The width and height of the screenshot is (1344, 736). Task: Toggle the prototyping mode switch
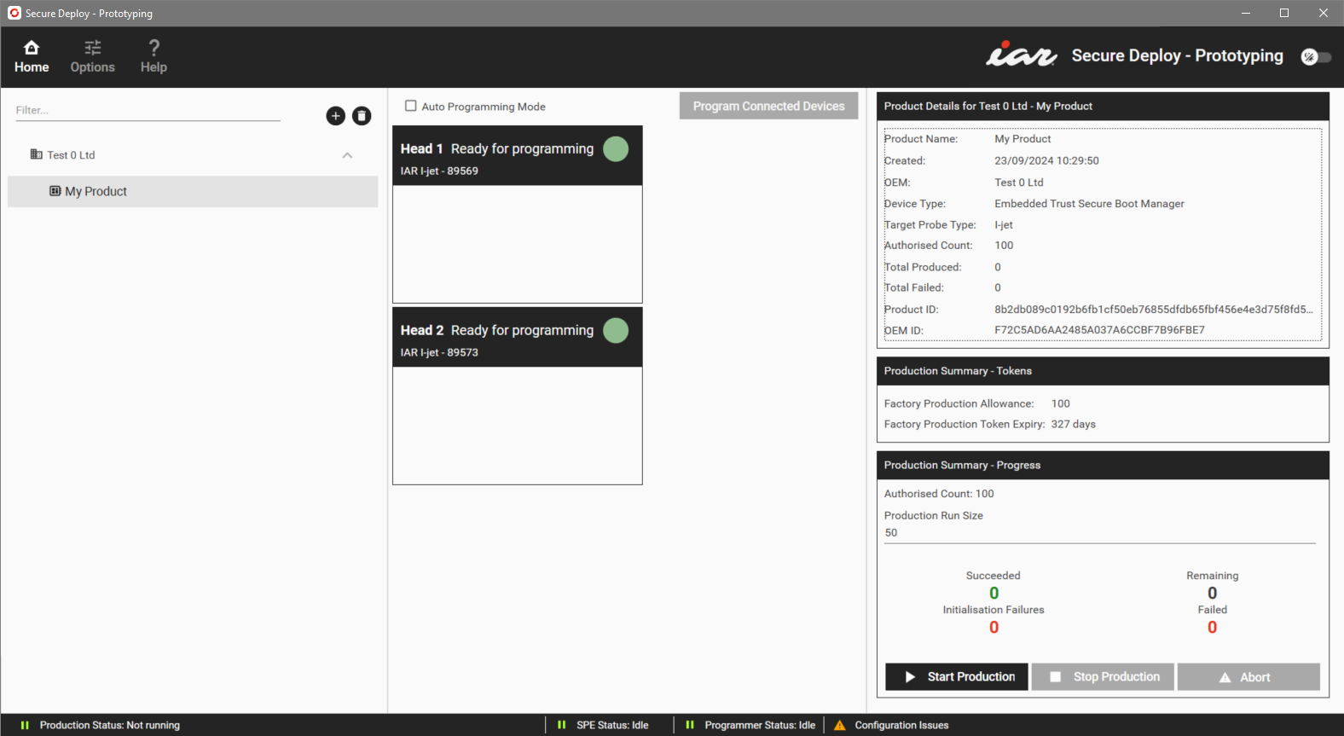click(1316, 57)
